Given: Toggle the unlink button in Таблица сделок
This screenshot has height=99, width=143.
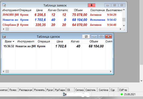Looking at the screenshot, I should [x=86, y=37].
